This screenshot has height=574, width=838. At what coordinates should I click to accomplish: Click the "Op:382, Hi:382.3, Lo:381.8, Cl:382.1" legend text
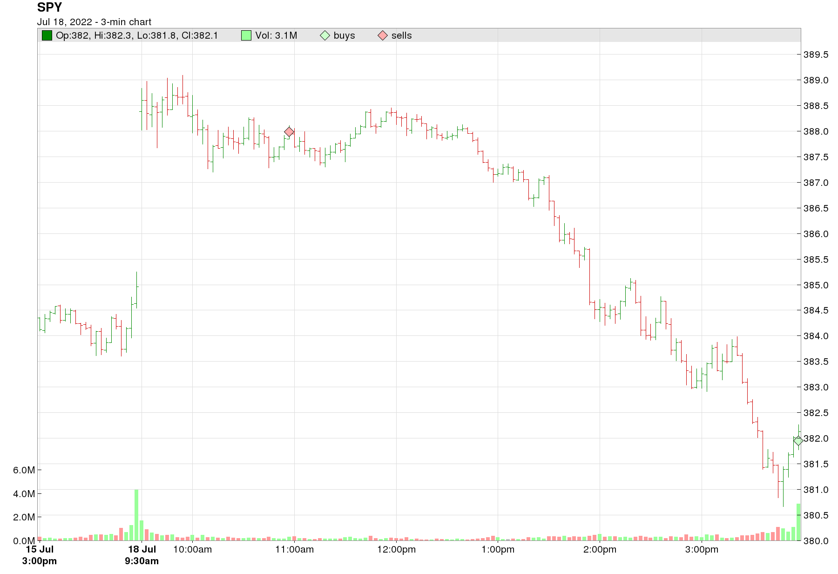137,35
